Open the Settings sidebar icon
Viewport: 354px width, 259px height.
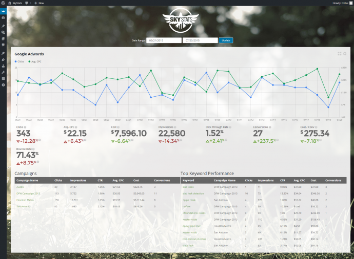3,79
